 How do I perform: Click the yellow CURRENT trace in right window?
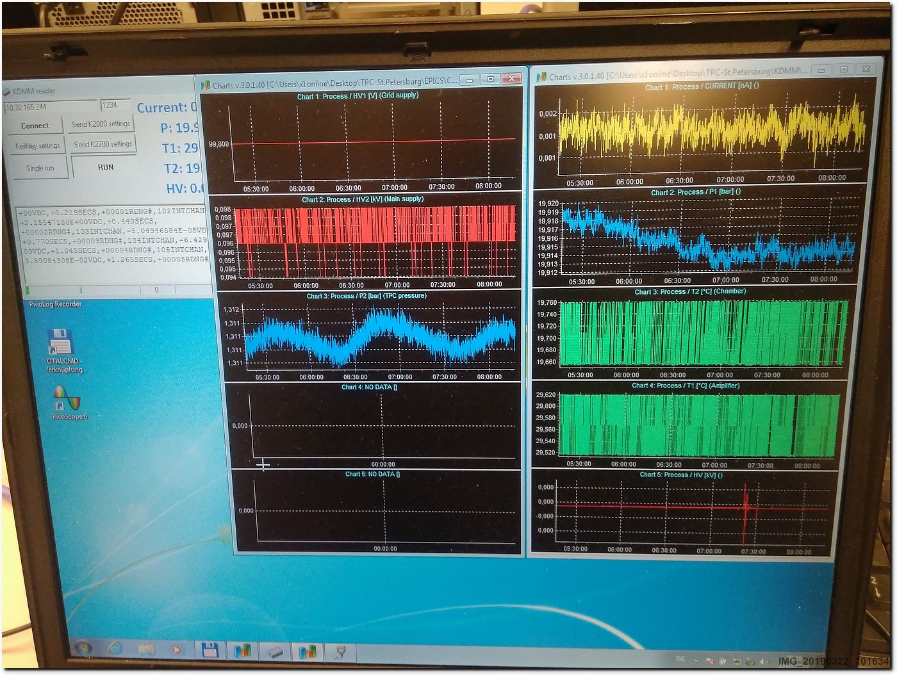(x=711, y=128)
